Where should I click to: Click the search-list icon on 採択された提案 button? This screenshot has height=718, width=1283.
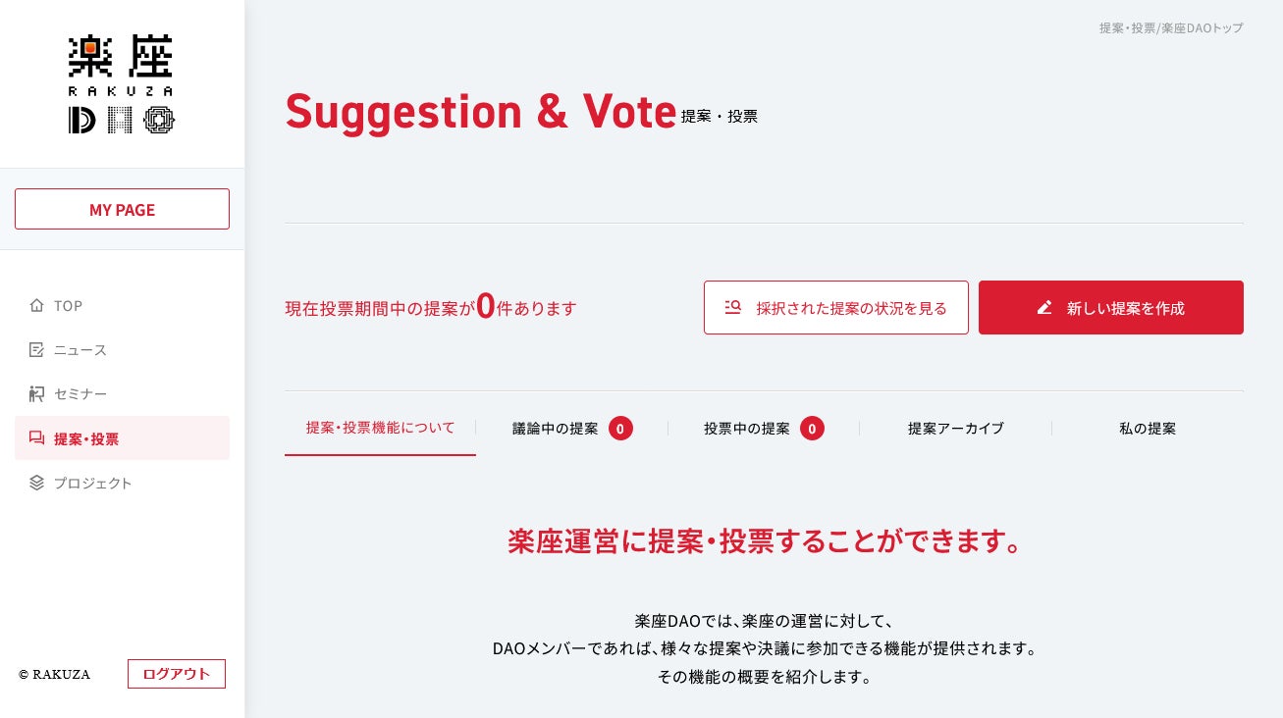[732, 307]
